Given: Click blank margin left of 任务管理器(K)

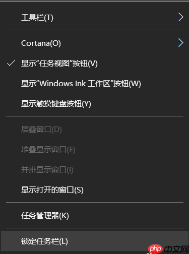Looking at the screenshot, I should tap(11, 216).
